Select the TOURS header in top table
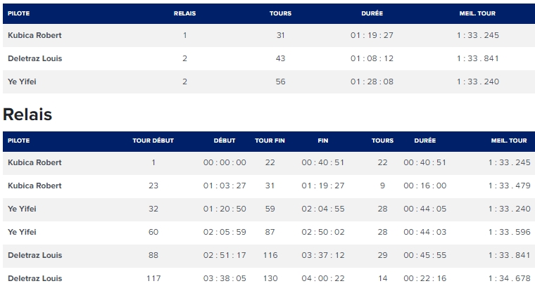The image size is (535, 286). pyautogui.click(x=280, y=13)
